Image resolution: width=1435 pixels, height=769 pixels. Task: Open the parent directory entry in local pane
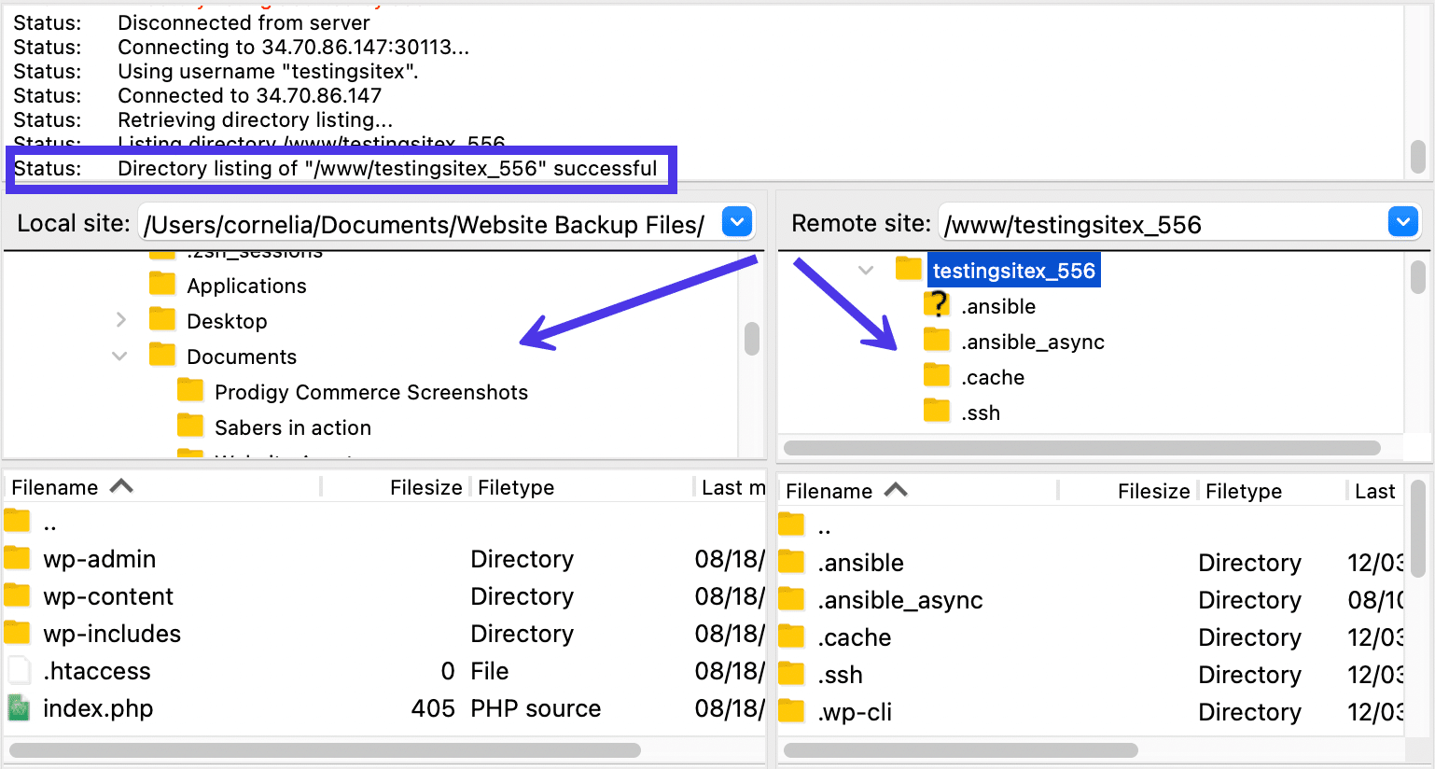pos(46,523)
